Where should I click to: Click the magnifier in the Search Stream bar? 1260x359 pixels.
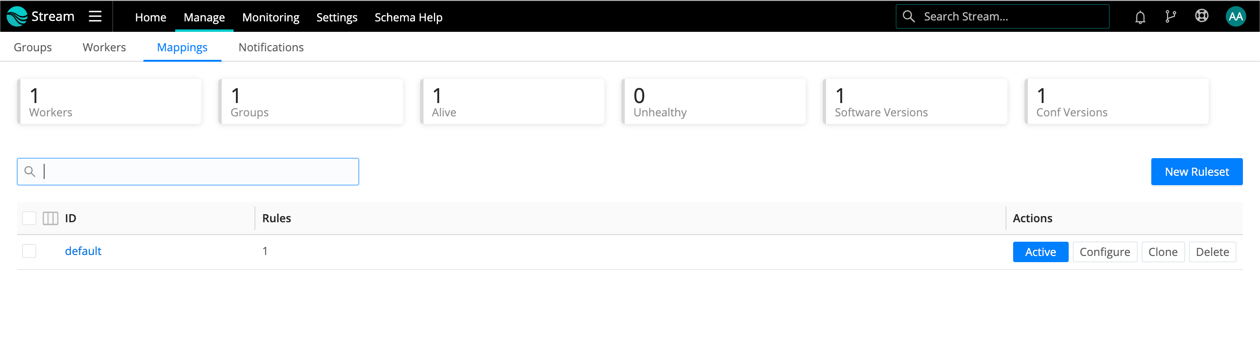point(909,16)
